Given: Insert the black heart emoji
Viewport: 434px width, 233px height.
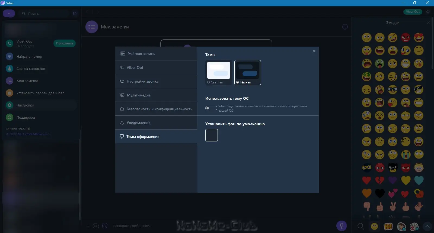Looking at the screenshot, I should point(380,193).
